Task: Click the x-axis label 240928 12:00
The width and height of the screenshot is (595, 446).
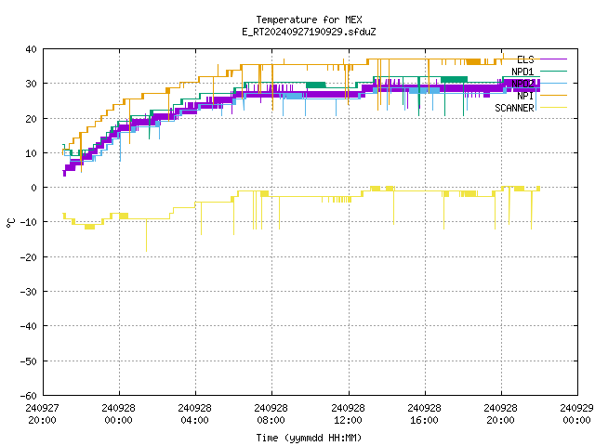Action: tap(348, 414)
